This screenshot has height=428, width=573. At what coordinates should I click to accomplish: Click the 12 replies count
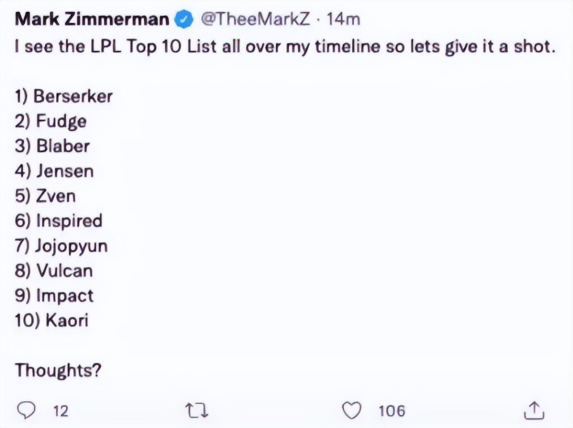tap(61, 411)
